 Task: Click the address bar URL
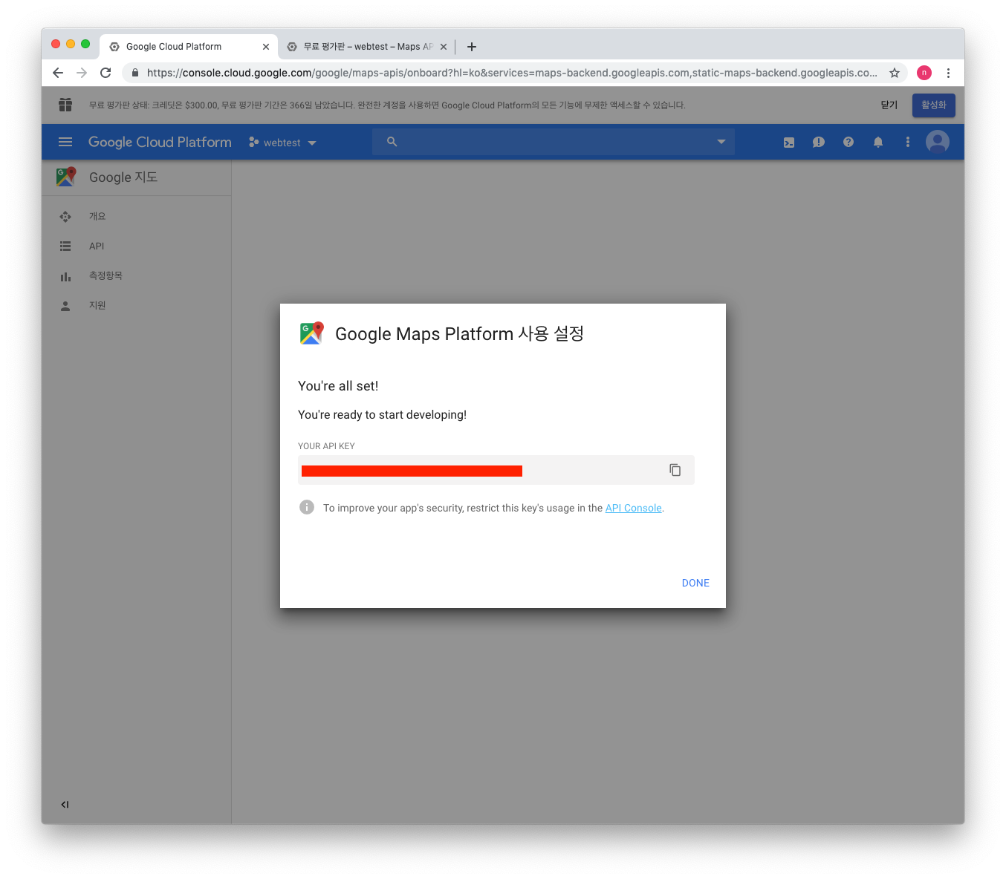coord(512,73)
